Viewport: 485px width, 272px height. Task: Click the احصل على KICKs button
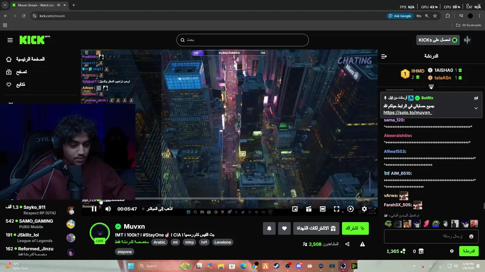click(438, 40)
